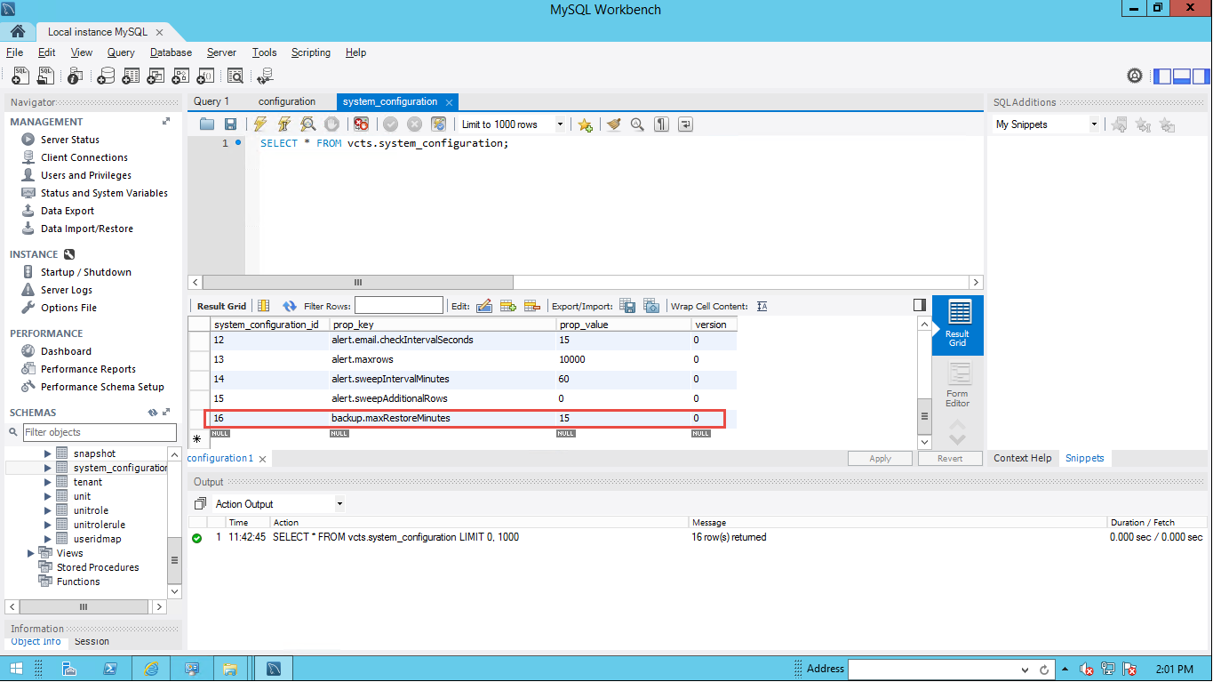The width and height of the screenshot is (1213, 682).
Task: Switch to the configuration query tab
Action: pos(286,101)
